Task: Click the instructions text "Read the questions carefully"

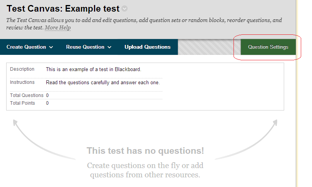Action: point(102,83)
